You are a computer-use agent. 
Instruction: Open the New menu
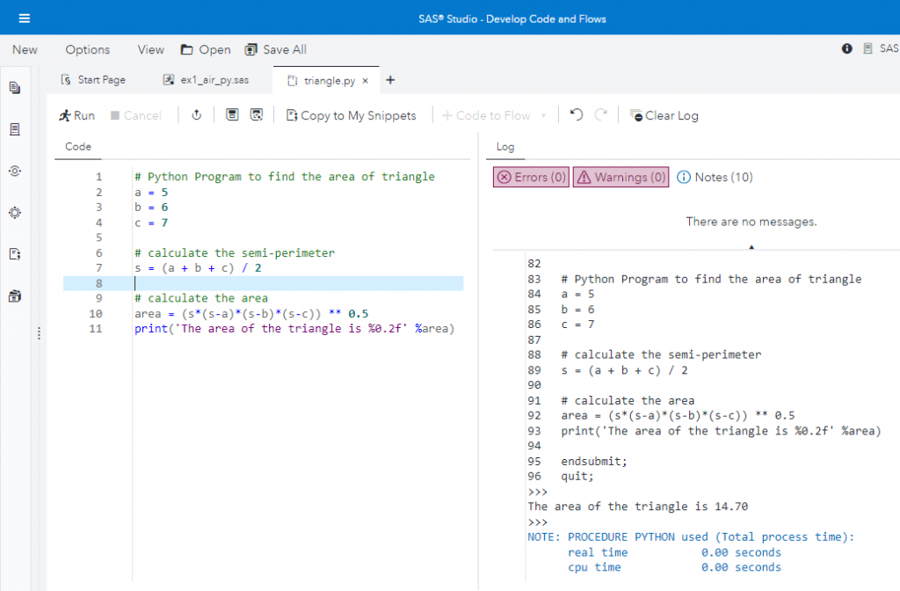[x=25, y=49]
